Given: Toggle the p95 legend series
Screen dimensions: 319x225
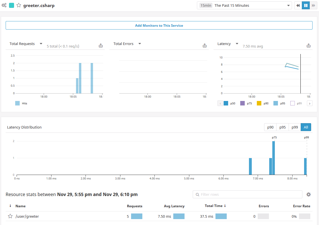Looking at the screenshot, I should tap(276, 103).
